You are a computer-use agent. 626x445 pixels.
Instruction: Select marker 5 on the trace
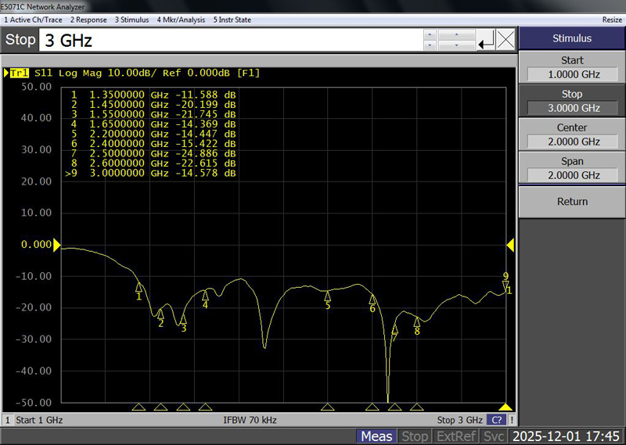coord(328,296)
